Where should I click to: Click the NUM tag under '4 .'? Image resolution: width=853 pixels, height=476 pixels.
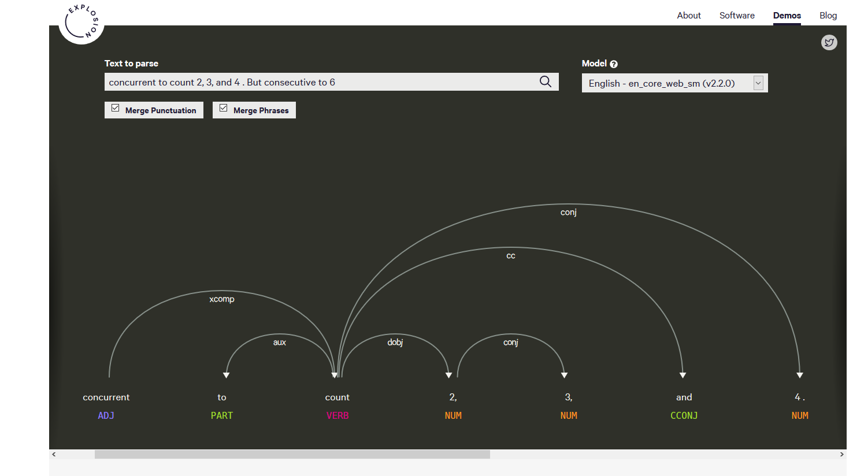pos(800,415)
